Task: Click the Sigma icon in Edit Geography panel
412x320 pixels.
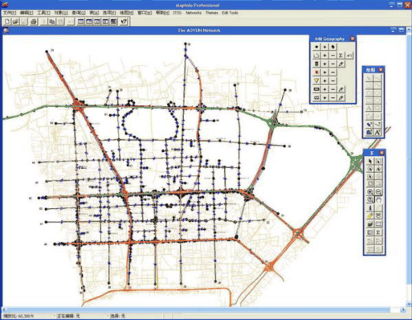Action: (x=341, y=55)
